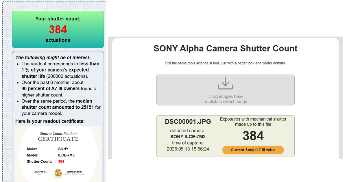Click 'or click to select image' text

[225, 102]
